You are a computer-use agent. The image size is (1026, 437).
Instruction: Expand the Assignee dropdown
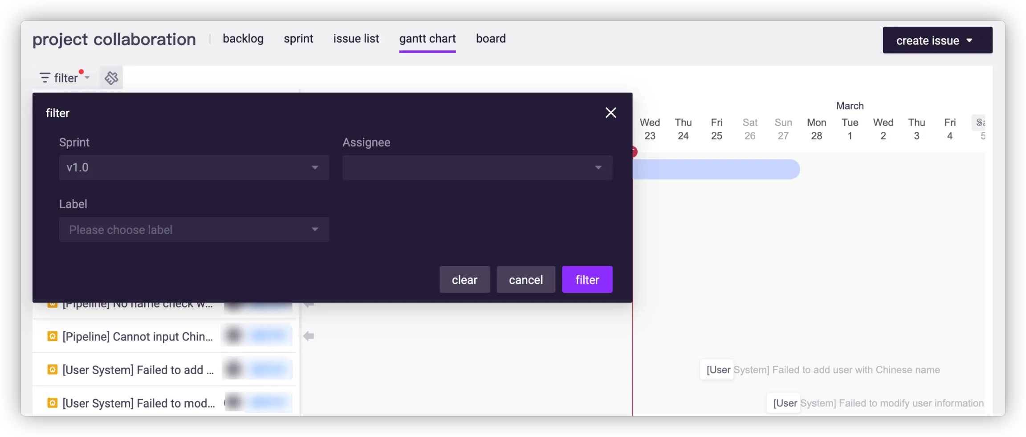click(x=477, y=167)
